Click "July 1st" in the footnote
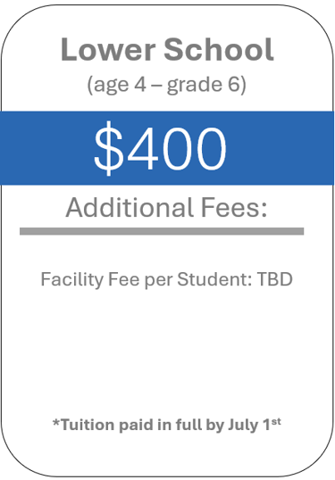 coord(255,425)
